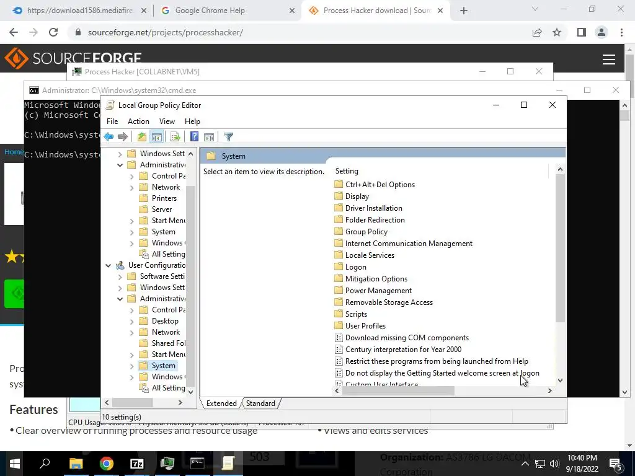This screenshot has height=476, width=635.
Task: Click the Export List toolbar icon
Action: click(x=175, y=137)
